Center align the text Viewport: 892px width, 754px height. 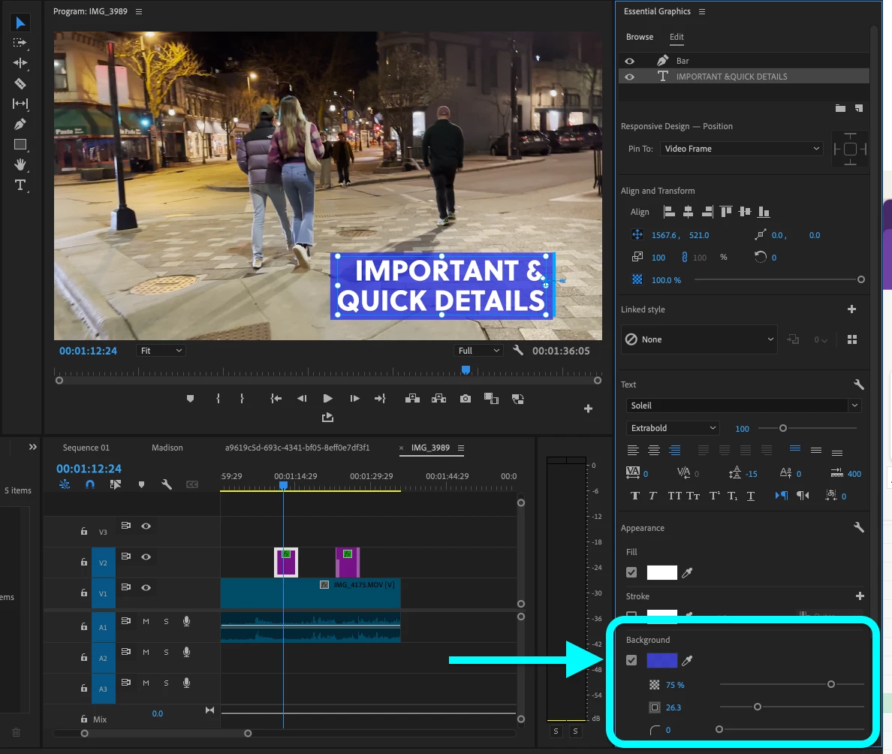click(x=654, y=451)
